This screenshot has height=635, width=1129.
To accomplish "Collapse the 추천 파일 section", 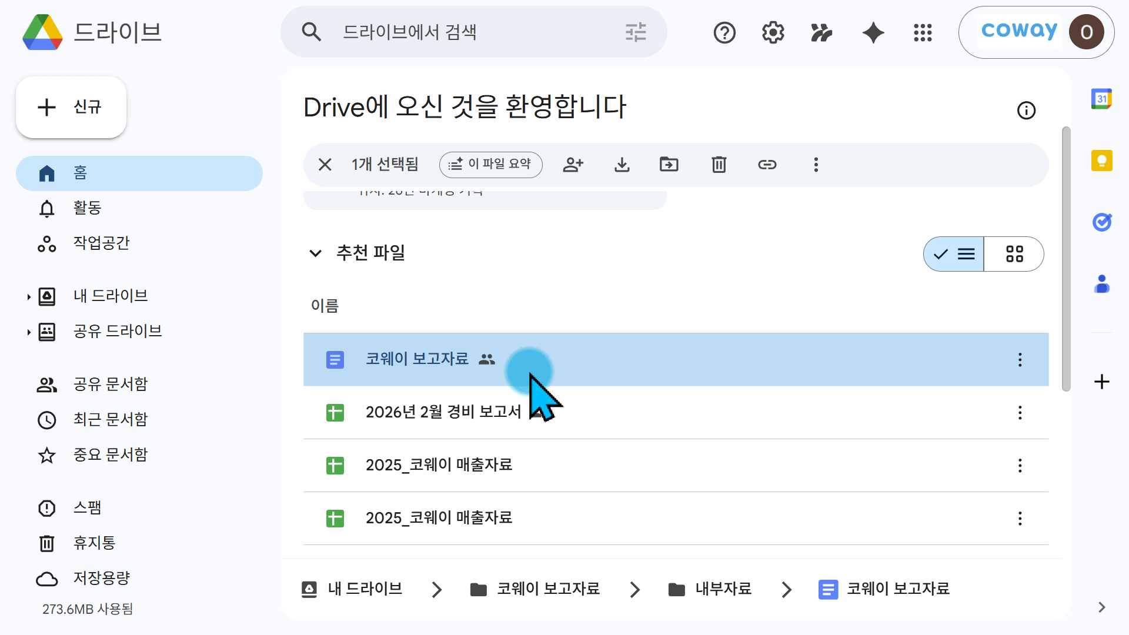I will [x=315, y=253].
